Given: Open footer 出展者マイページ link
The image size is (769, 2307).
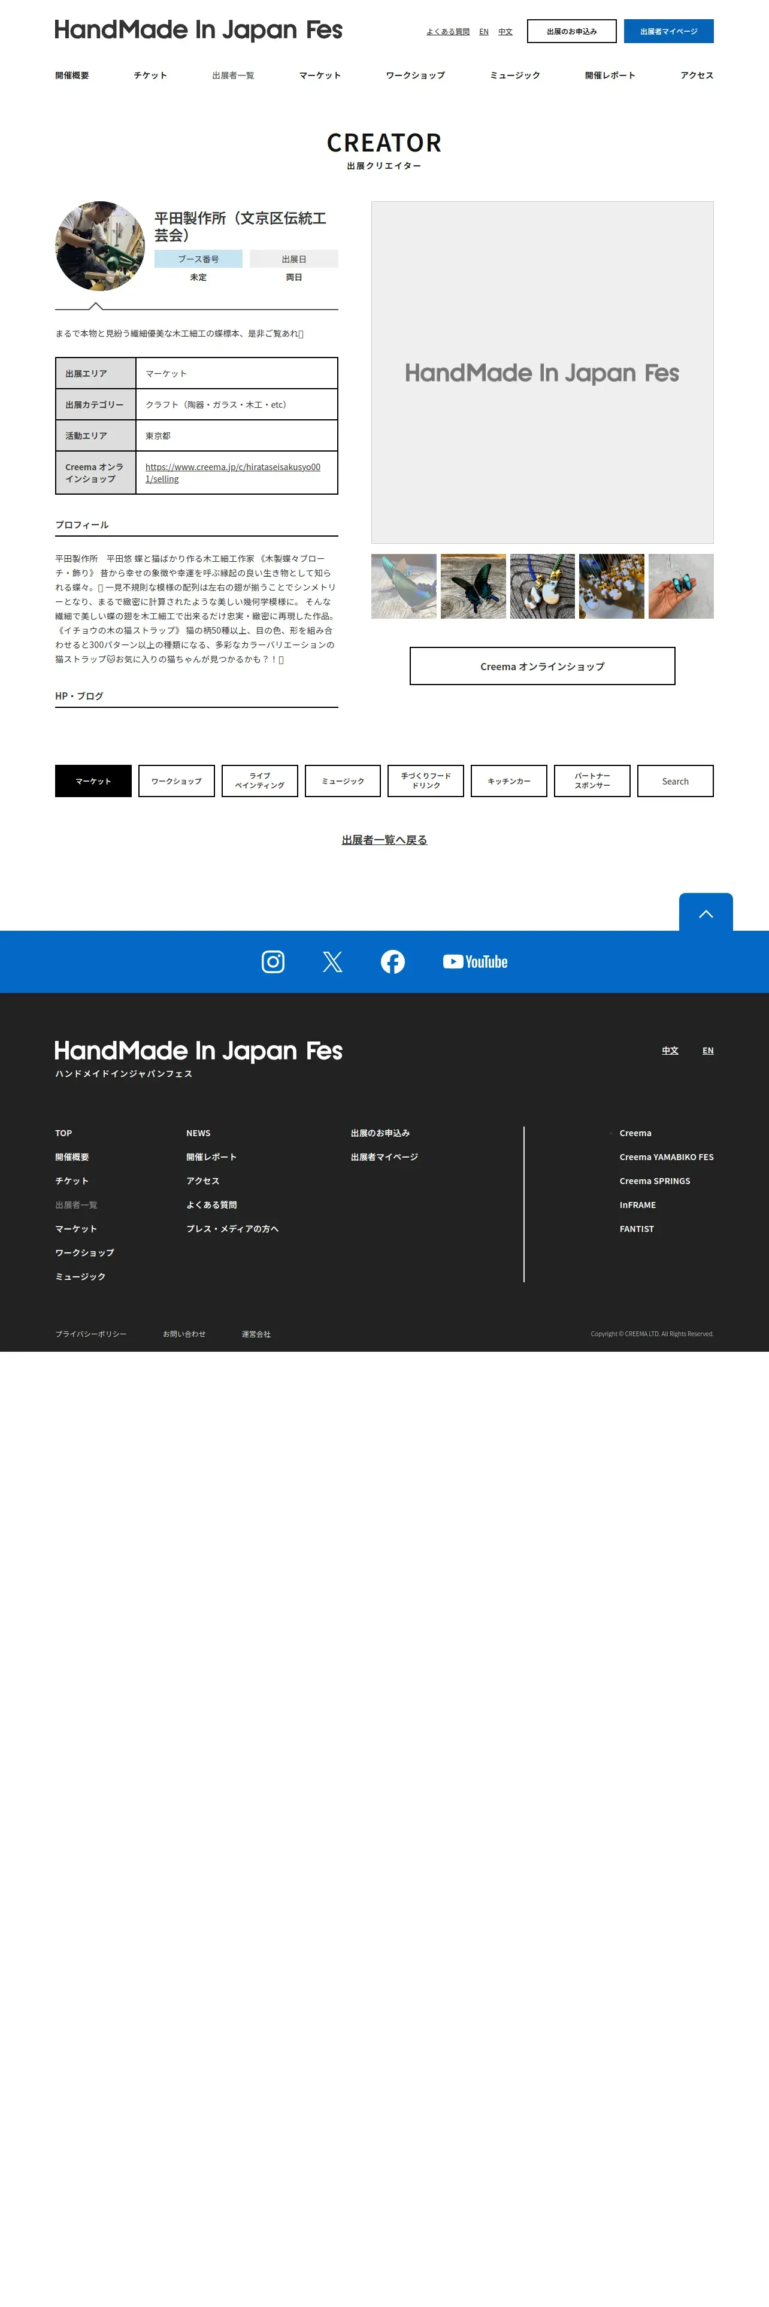Looking at the screenshot, I should (385, 1157).
